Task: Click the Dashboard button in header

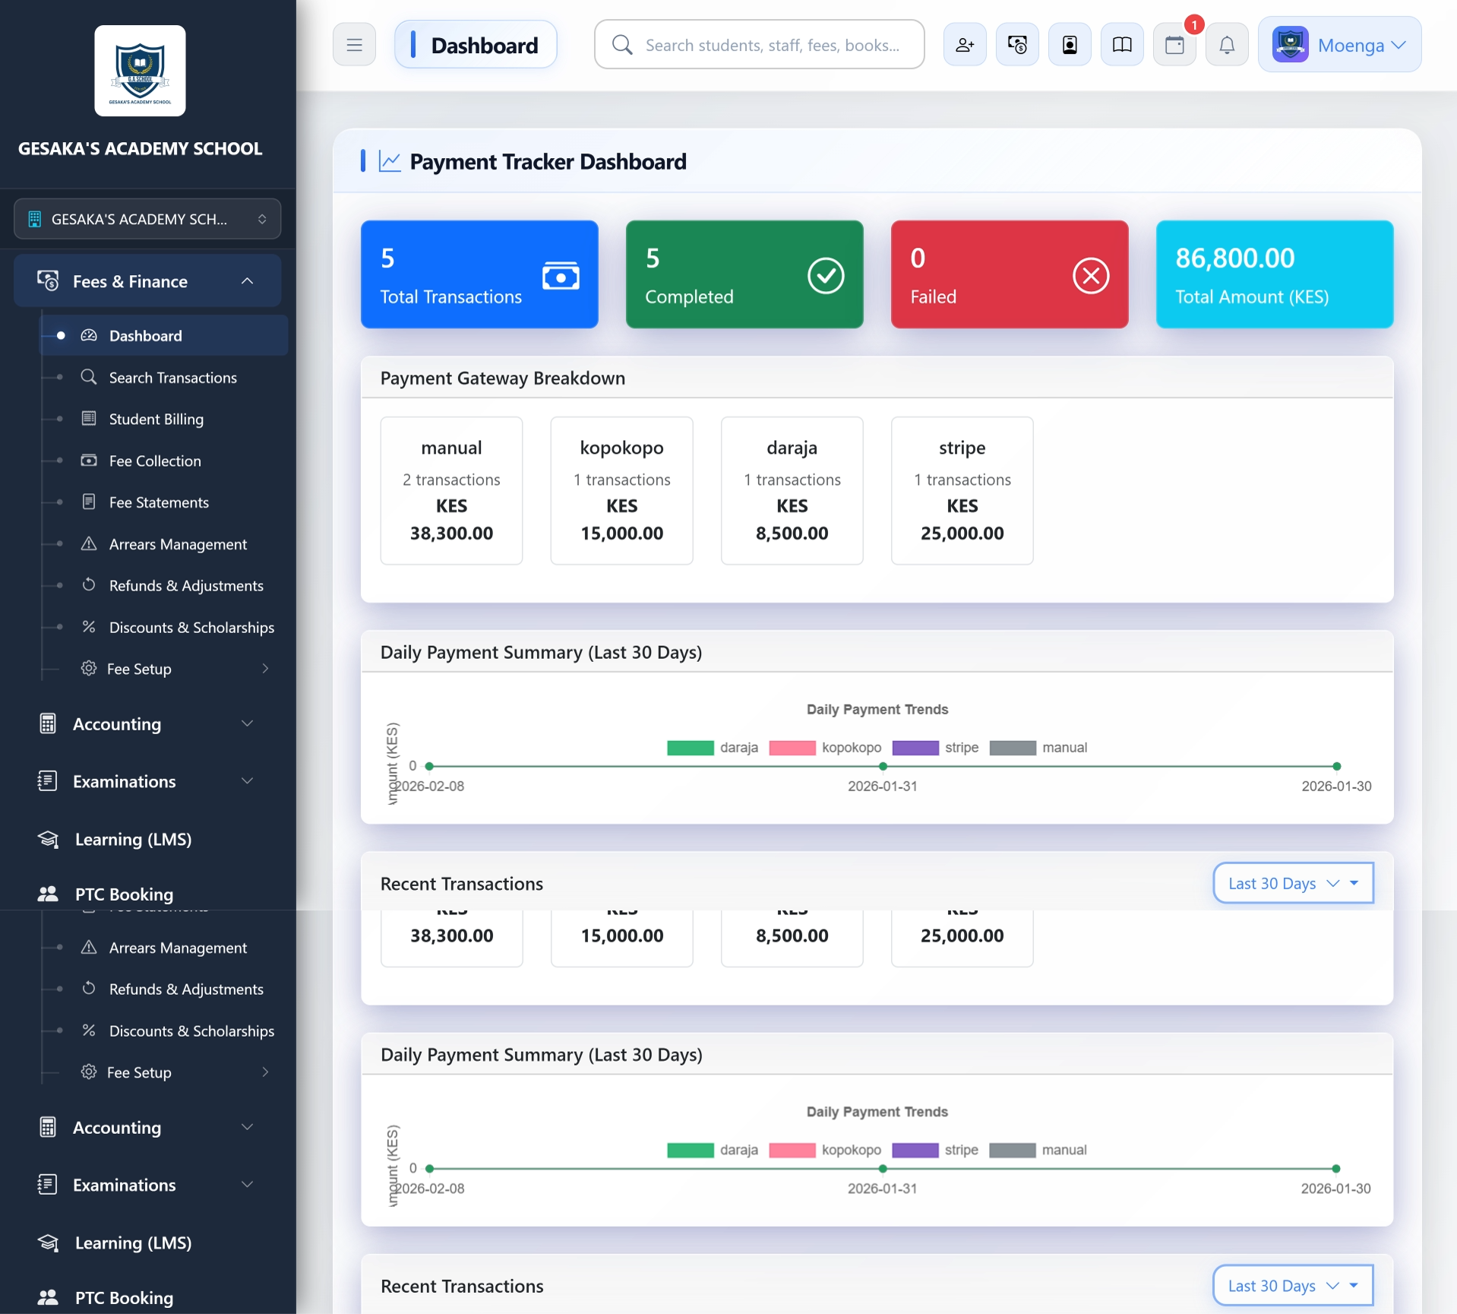Action: click(476, 45)
